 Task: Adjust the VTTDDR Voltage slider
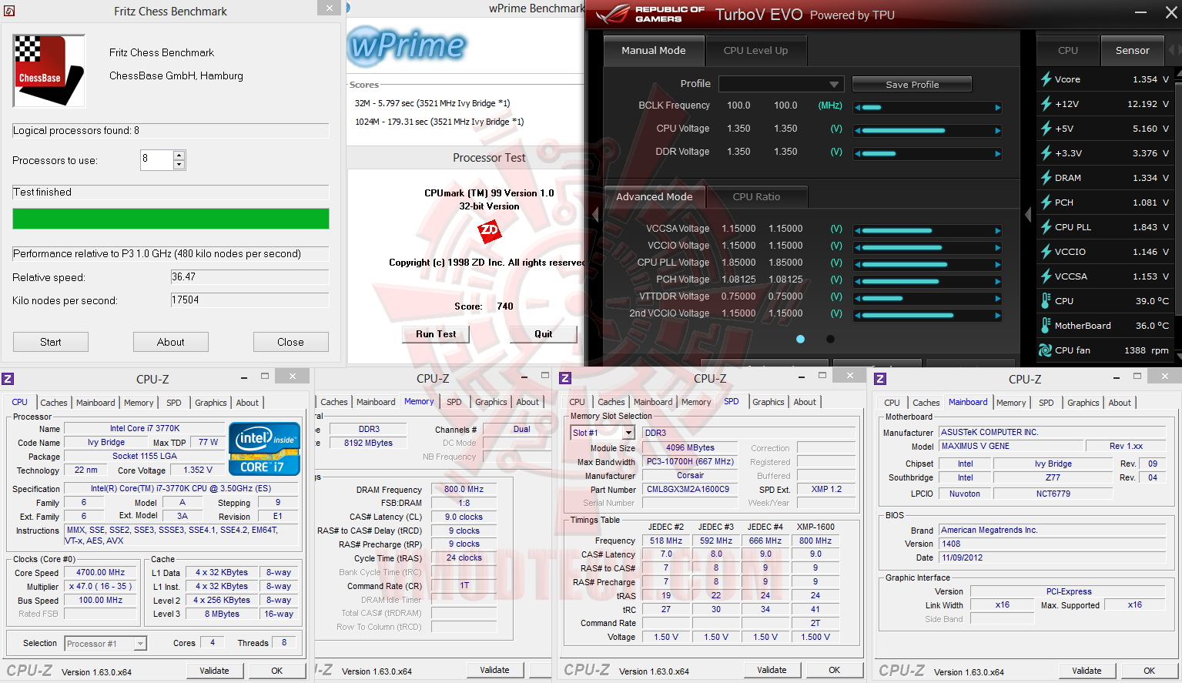tap(928, 299)
